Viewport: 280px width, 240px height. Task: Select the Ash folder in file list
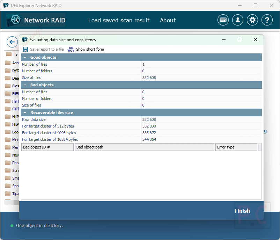tap(12, 63)
